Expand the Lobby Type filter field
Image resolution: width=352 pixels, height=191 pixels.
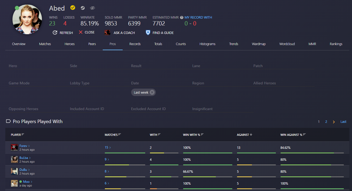click(x=98, y=83)
